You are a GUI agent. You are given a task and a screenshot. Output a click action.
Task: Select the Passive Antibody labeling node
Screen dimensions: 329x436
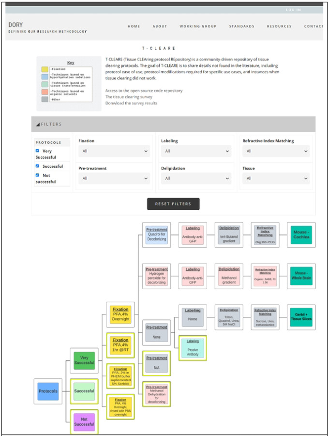[x=193, y=347]
